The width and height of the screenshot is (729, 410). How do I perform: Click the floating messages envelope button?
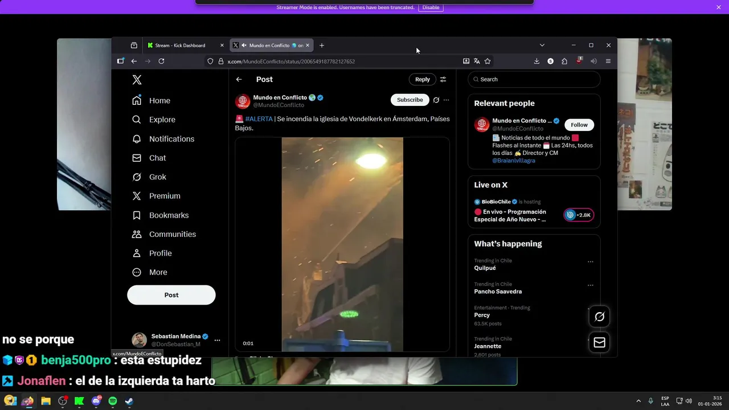pos(599,342)
